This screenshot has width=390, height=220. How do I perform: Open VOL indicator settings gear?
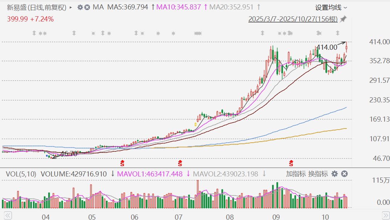click(334, 174)
